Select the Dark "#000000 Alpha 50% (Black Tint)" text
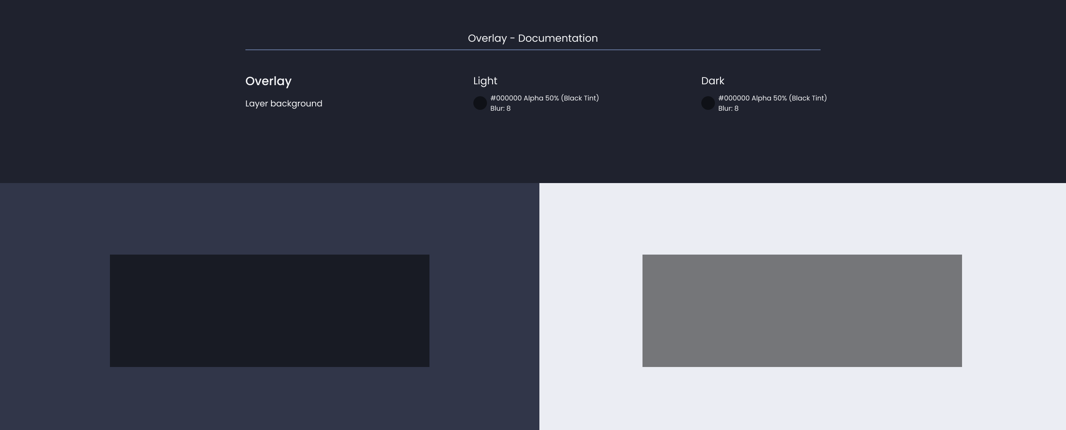The image size is (1066, 430). click(x=772, y=98)
